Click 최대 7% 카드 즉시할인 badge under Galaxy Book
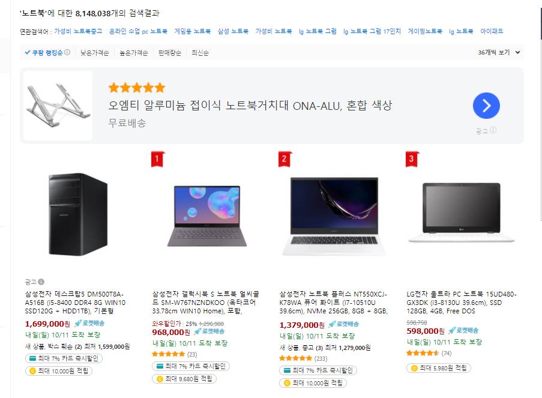 (191, 366)
